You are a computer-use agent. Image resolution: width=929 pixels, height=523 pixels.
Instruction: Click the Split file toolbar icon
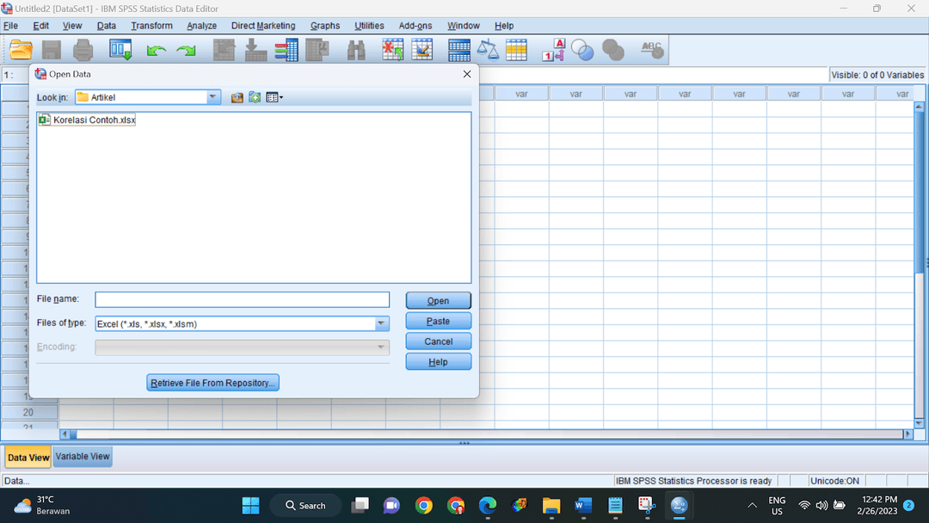[459, 51]
